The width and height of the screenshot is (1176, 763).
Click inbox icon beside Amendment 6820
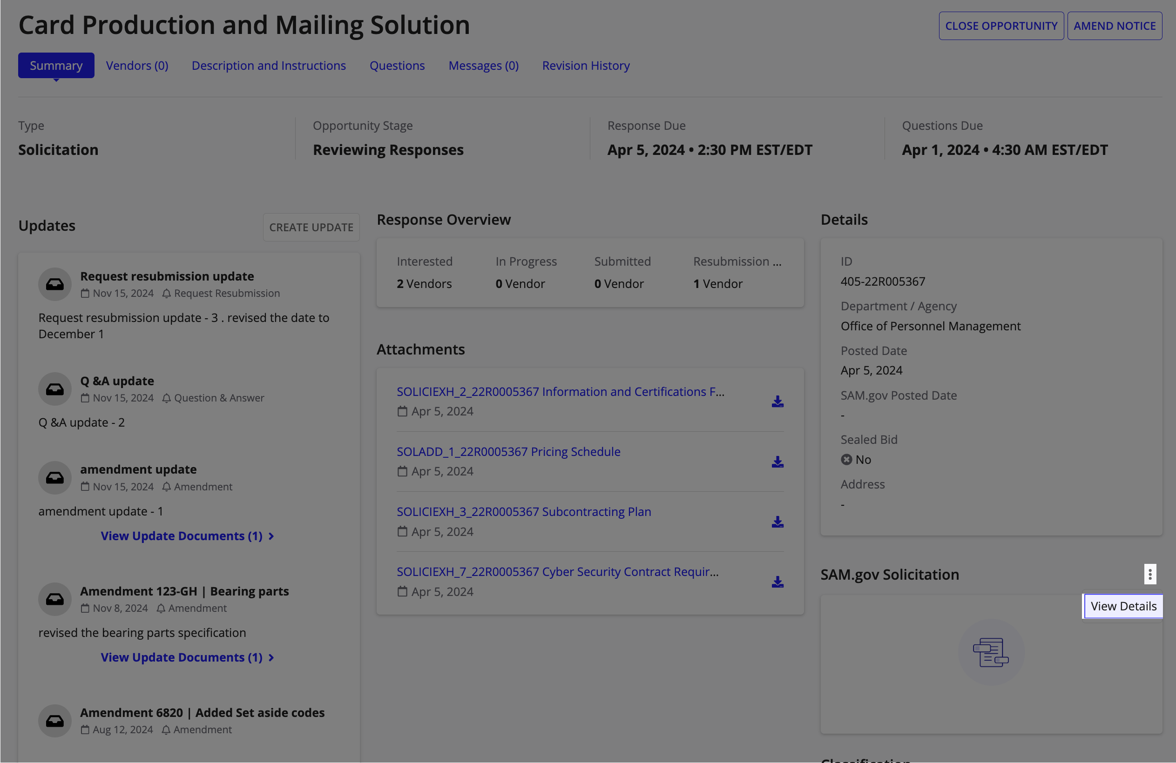(x=55, y=721)
